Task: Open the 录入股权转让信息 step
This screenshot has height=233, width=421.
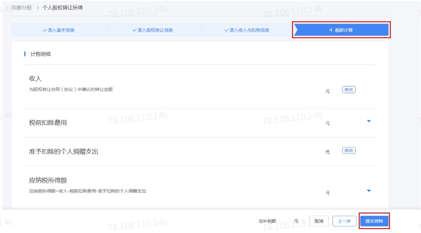Action: (x=152, y=30)
